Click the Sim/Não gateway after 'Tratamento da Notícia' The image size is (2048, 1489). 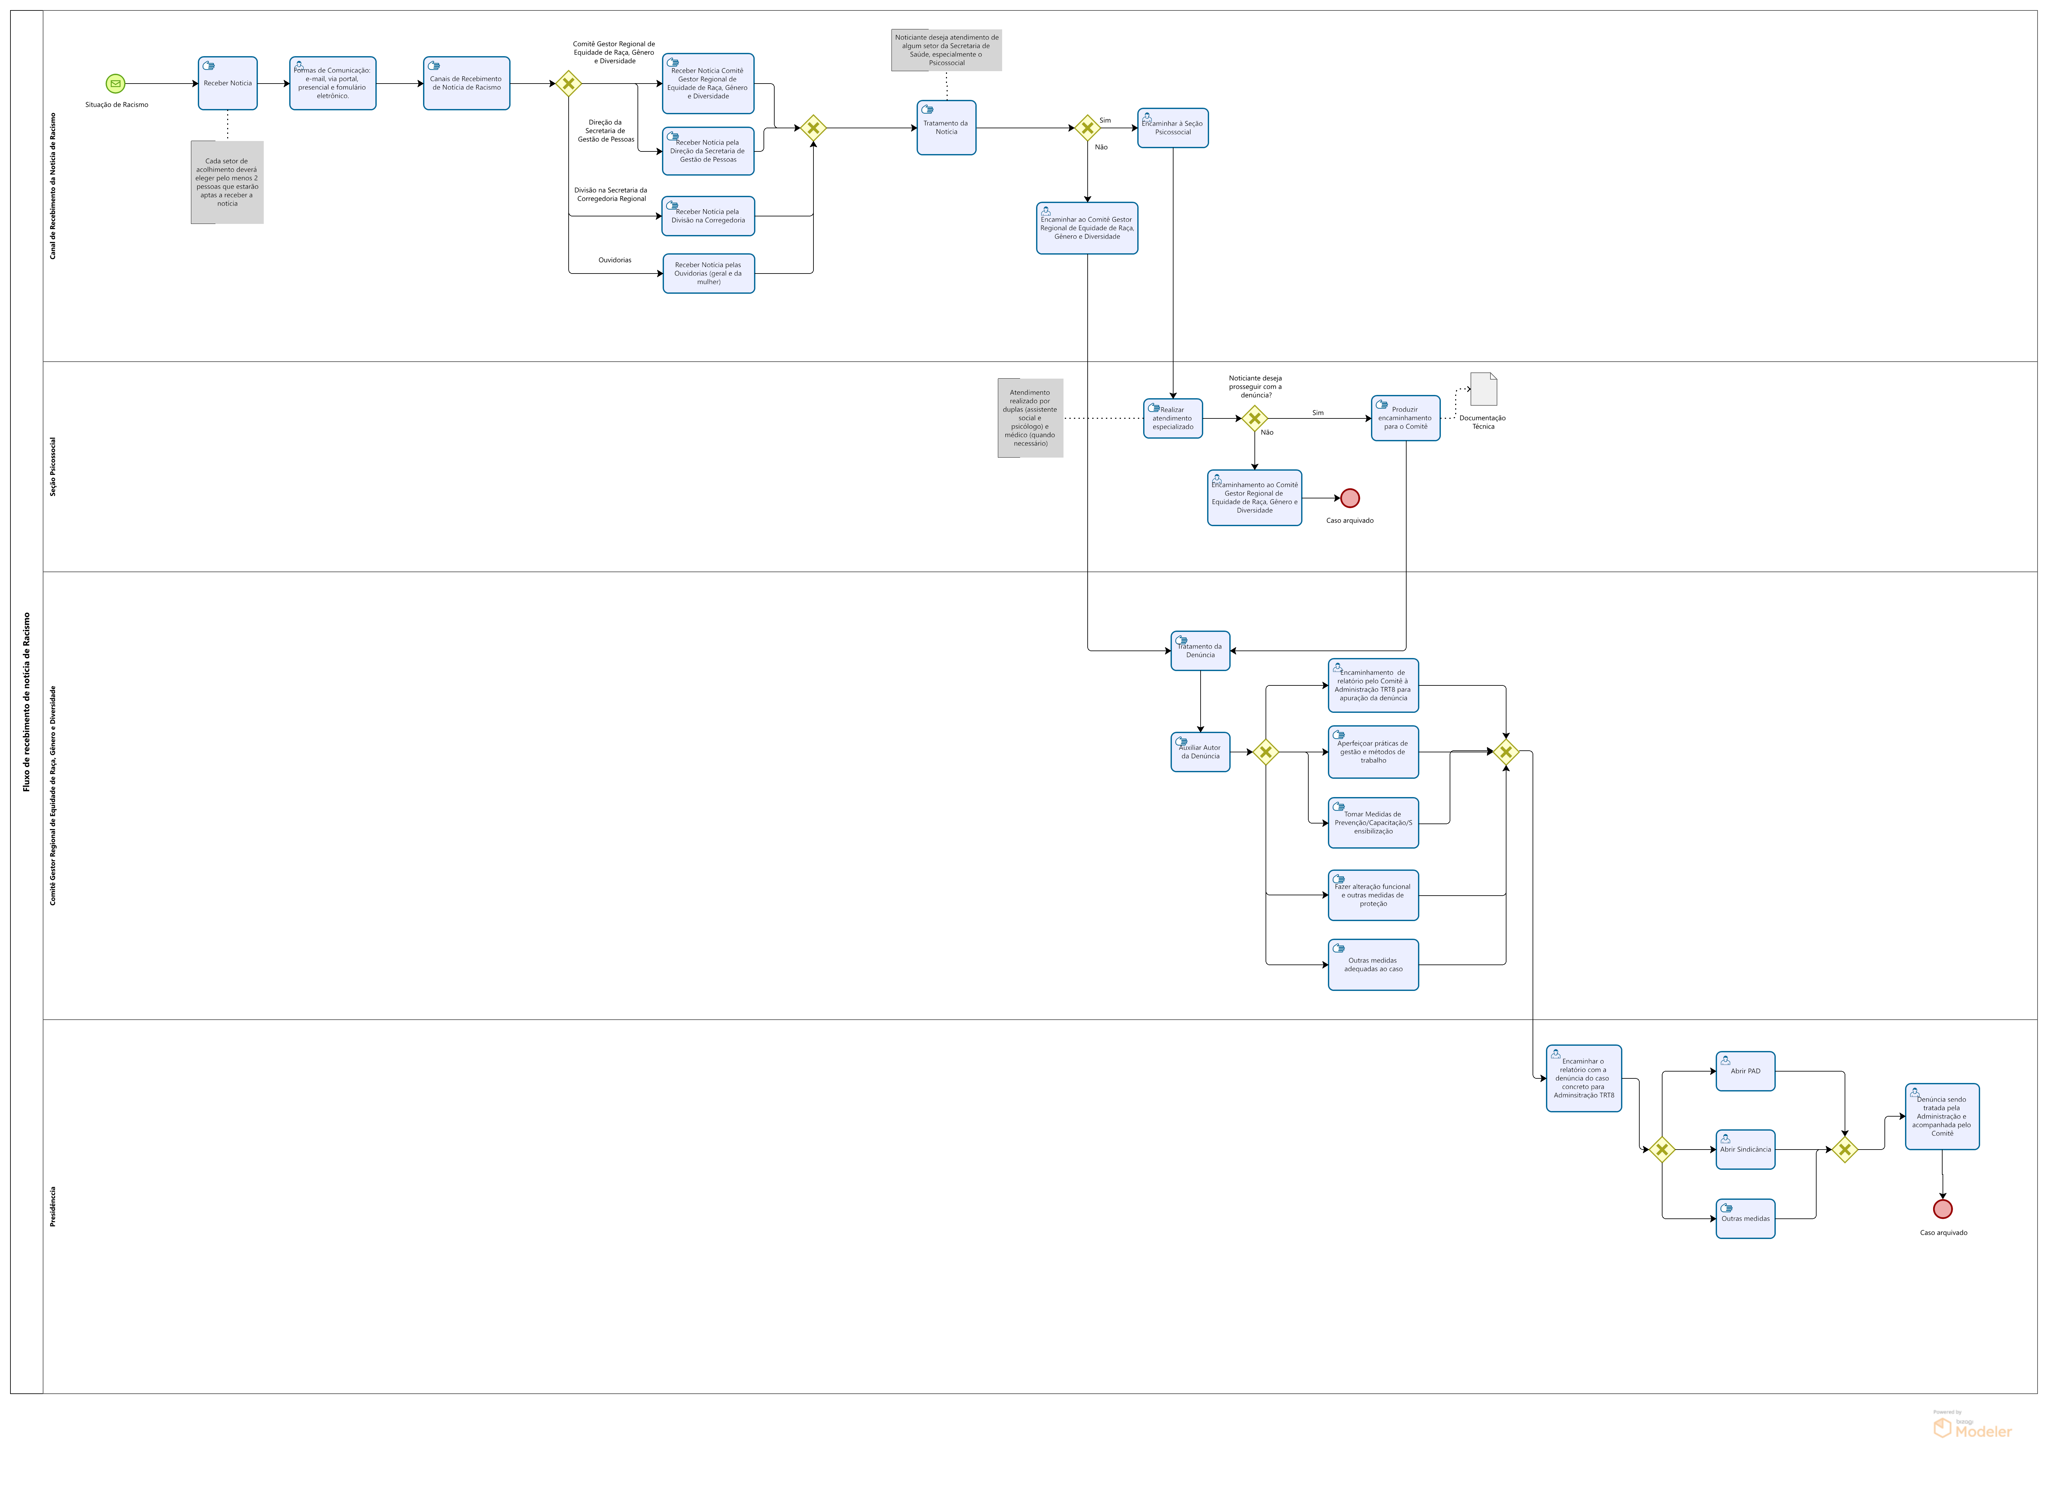point(1087,128)
